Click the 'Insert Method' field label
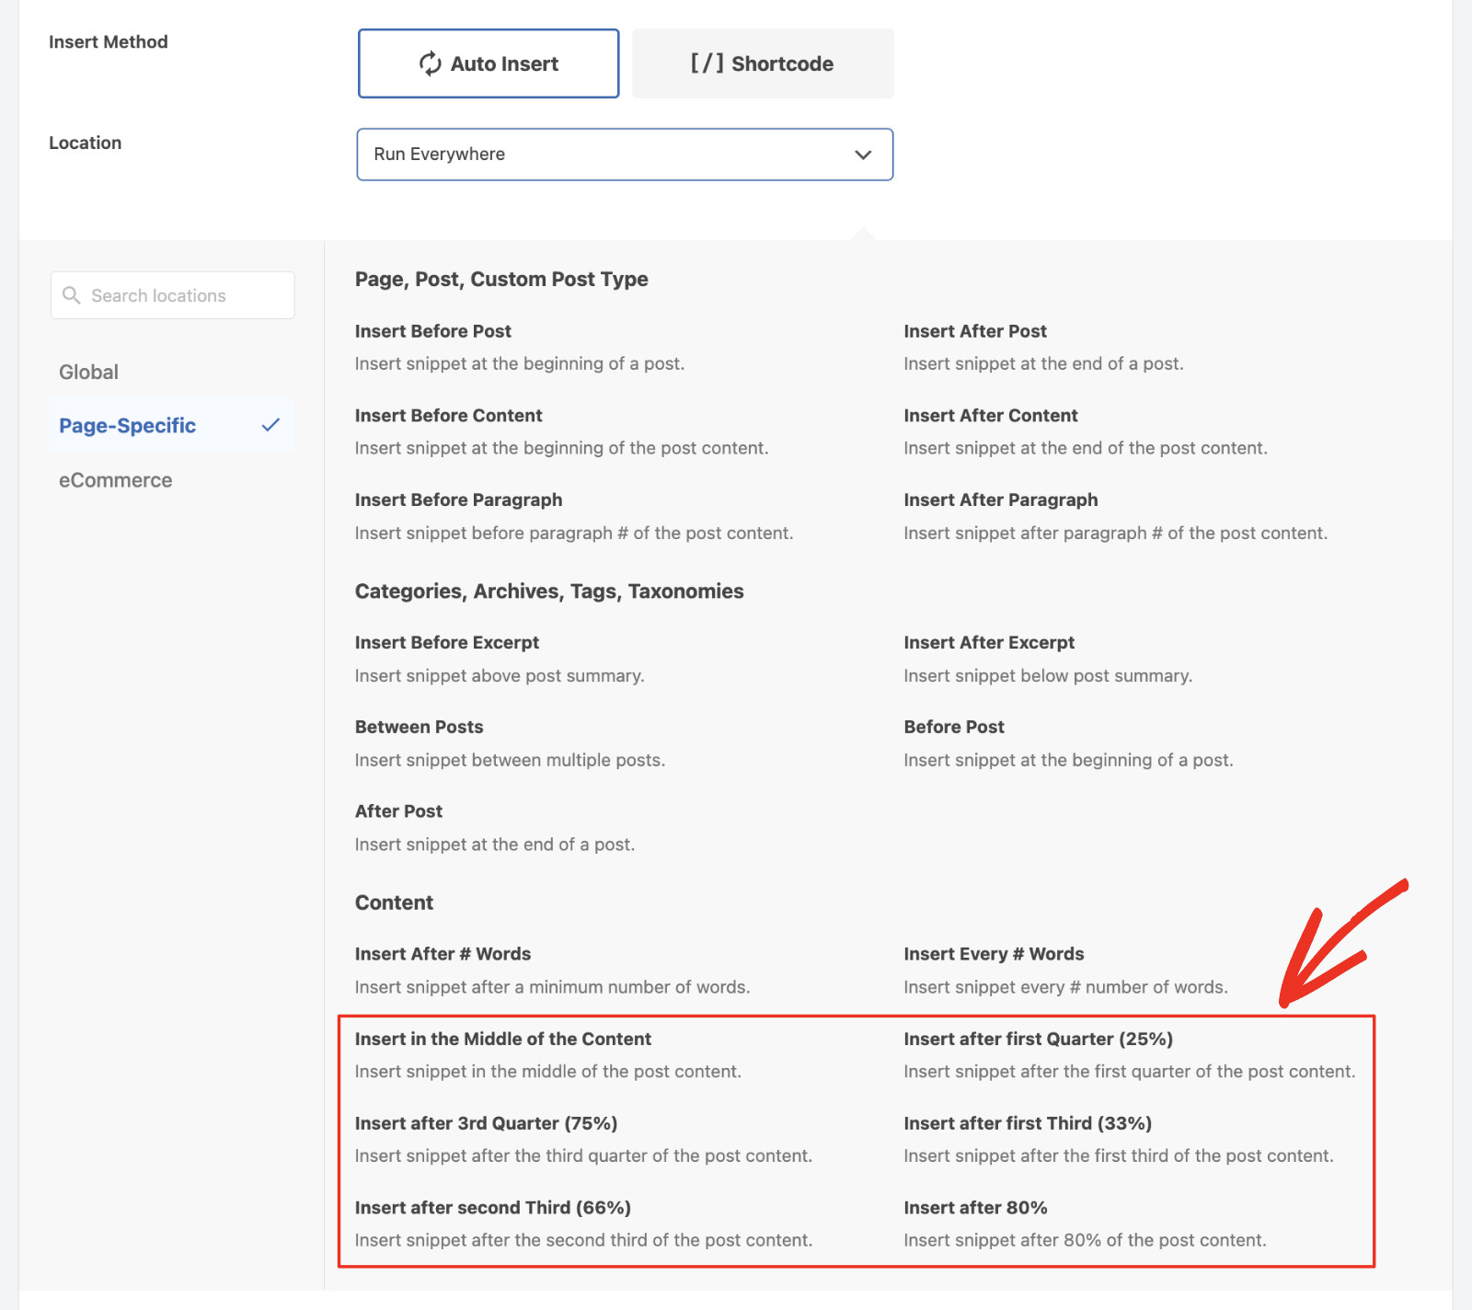 click(x=109, y=42)
